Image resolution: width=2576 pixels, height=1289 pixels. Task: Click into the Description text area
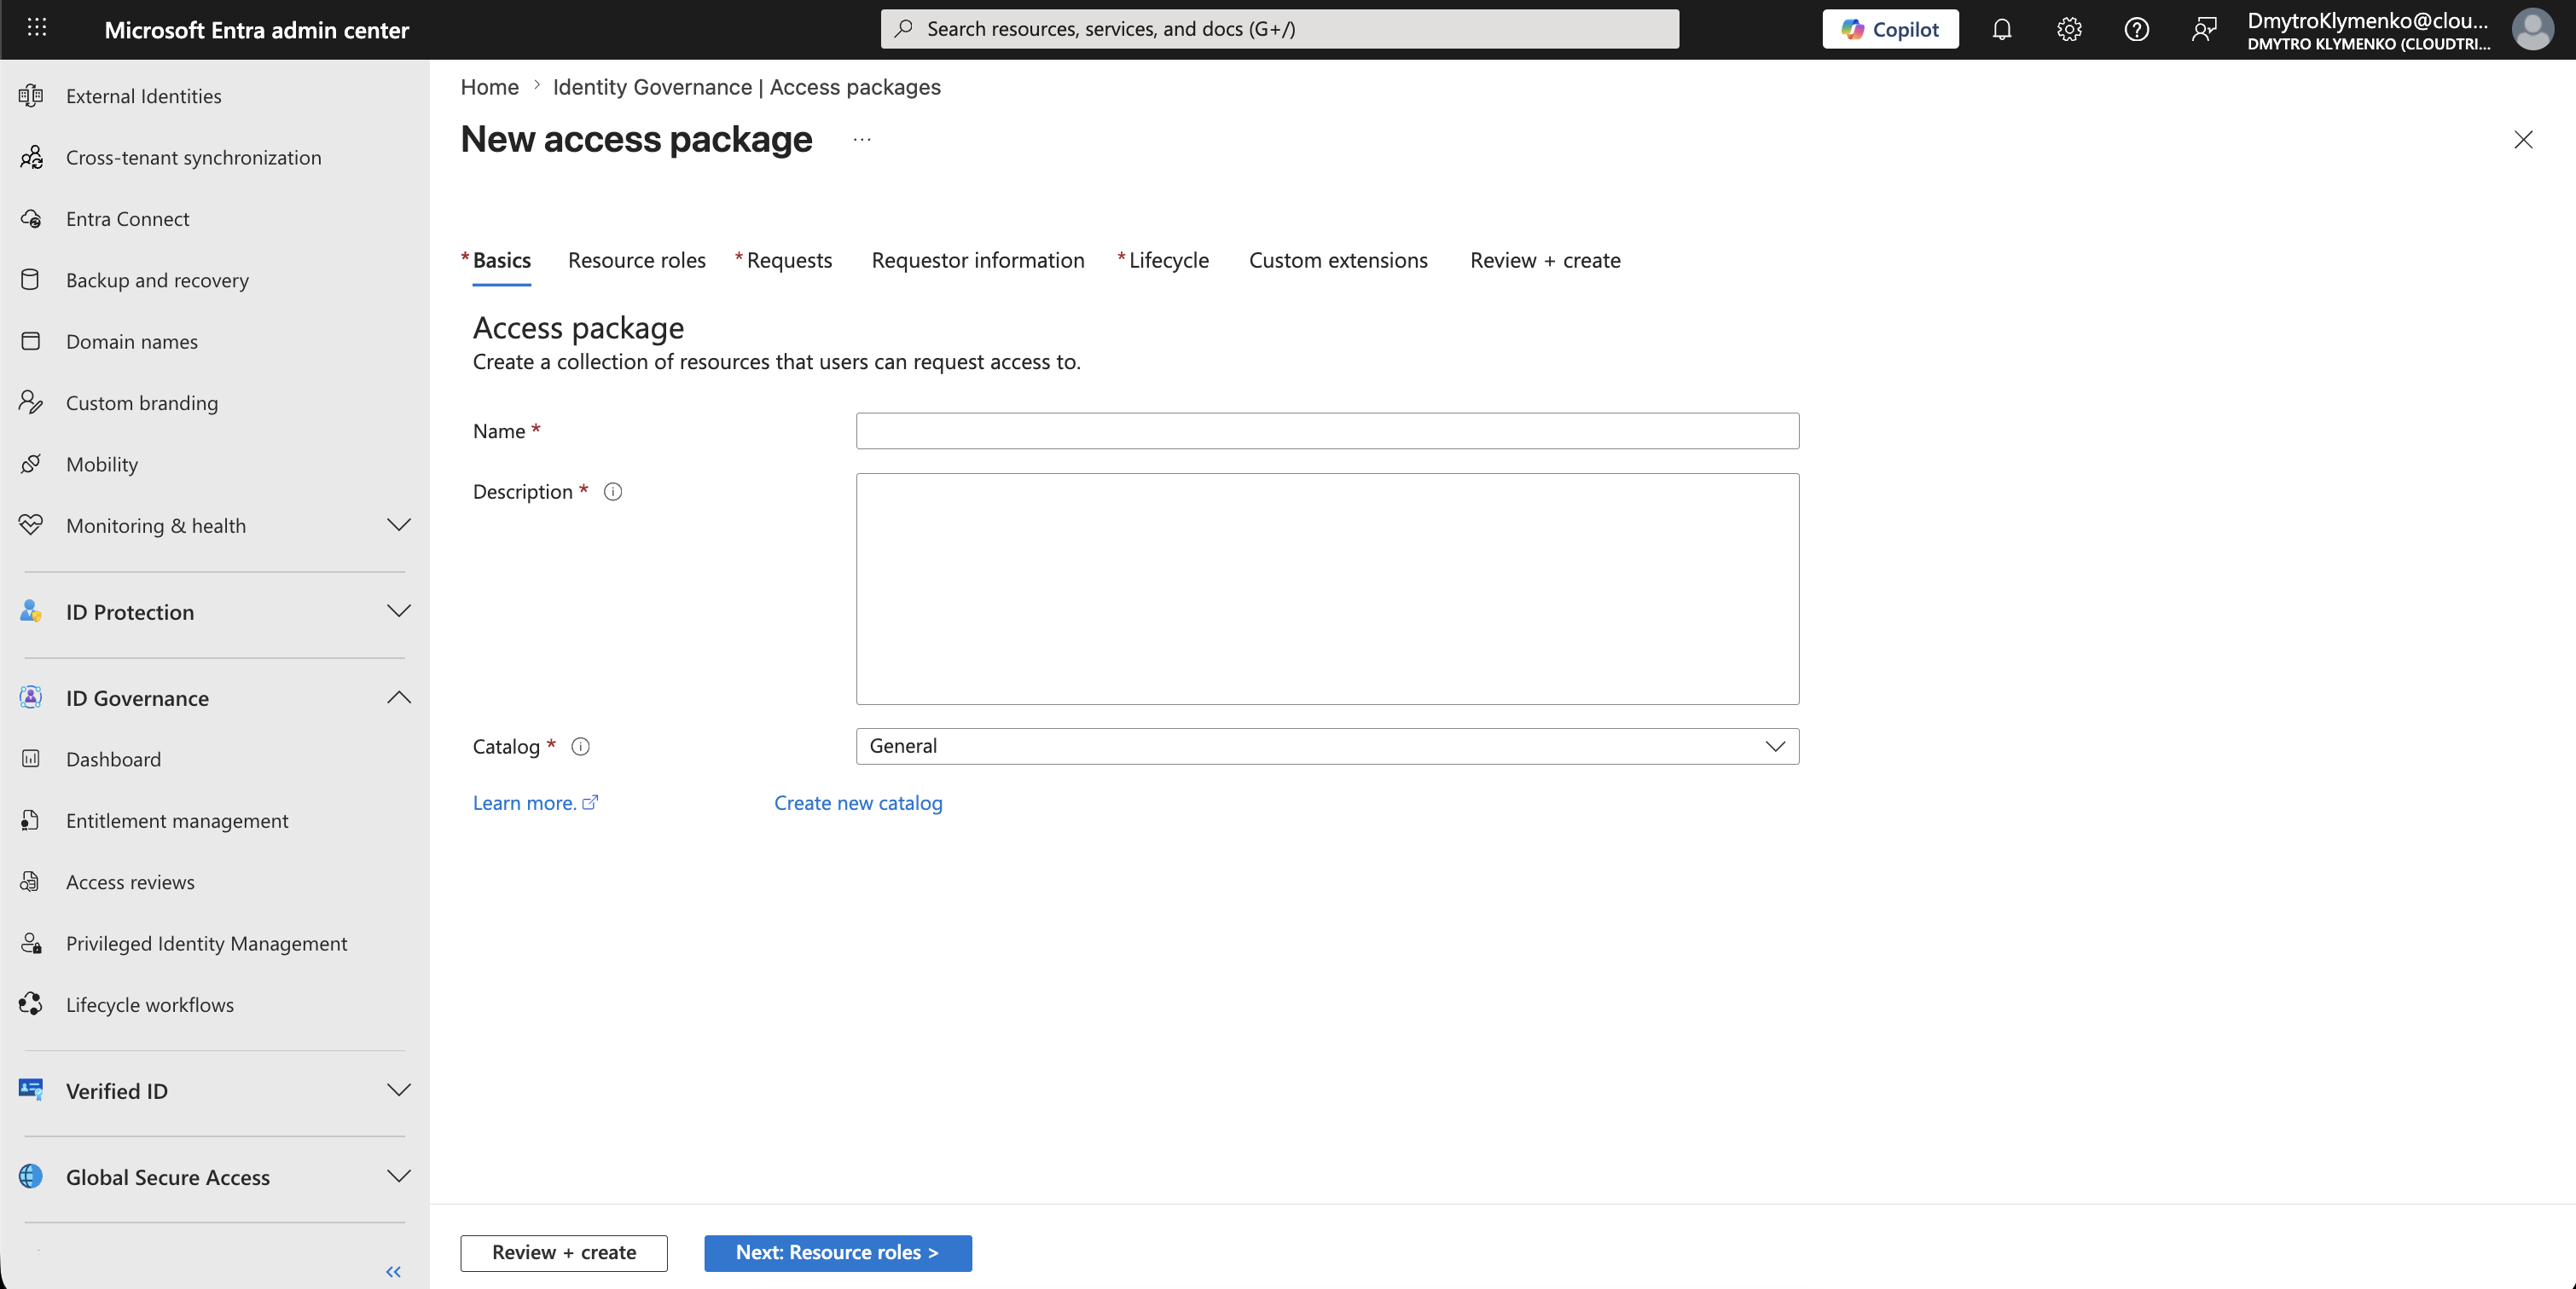[1327, 588]
